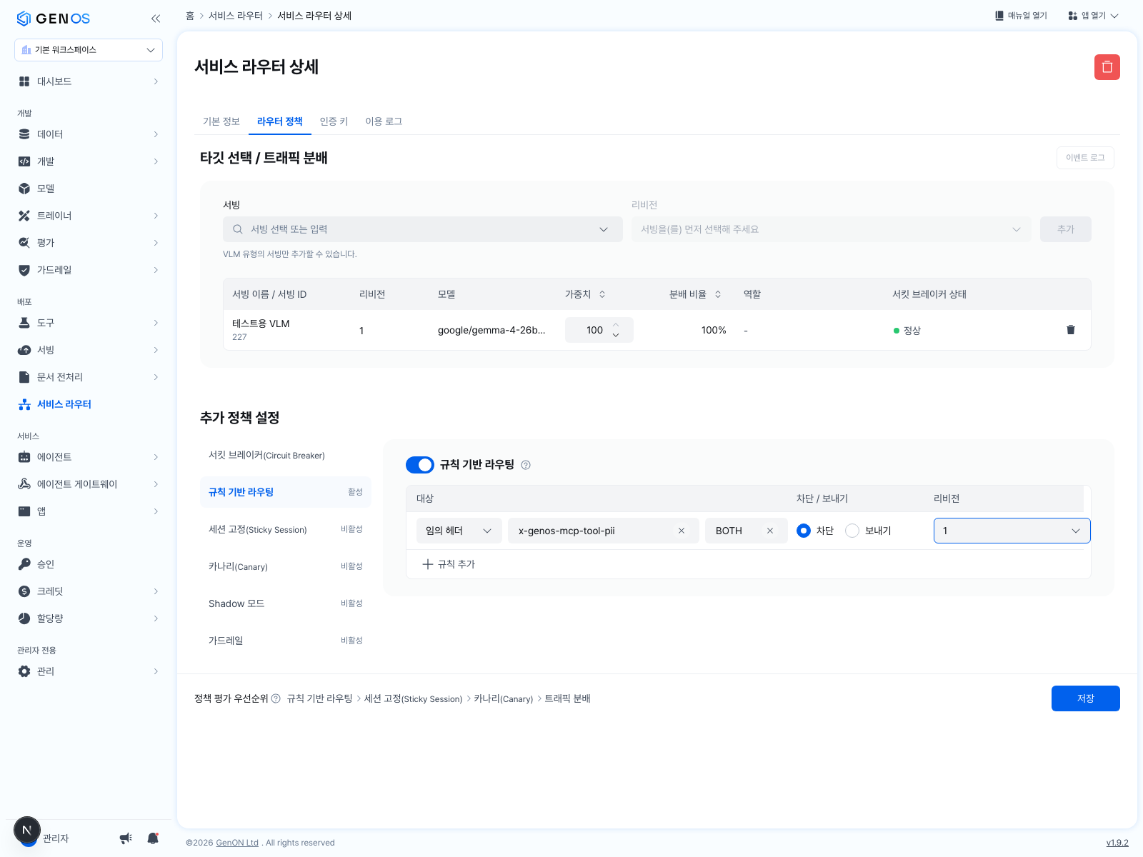Click the 에이전트 robot icon
This screenshot has width=1143, height=857.
(24, 457)
